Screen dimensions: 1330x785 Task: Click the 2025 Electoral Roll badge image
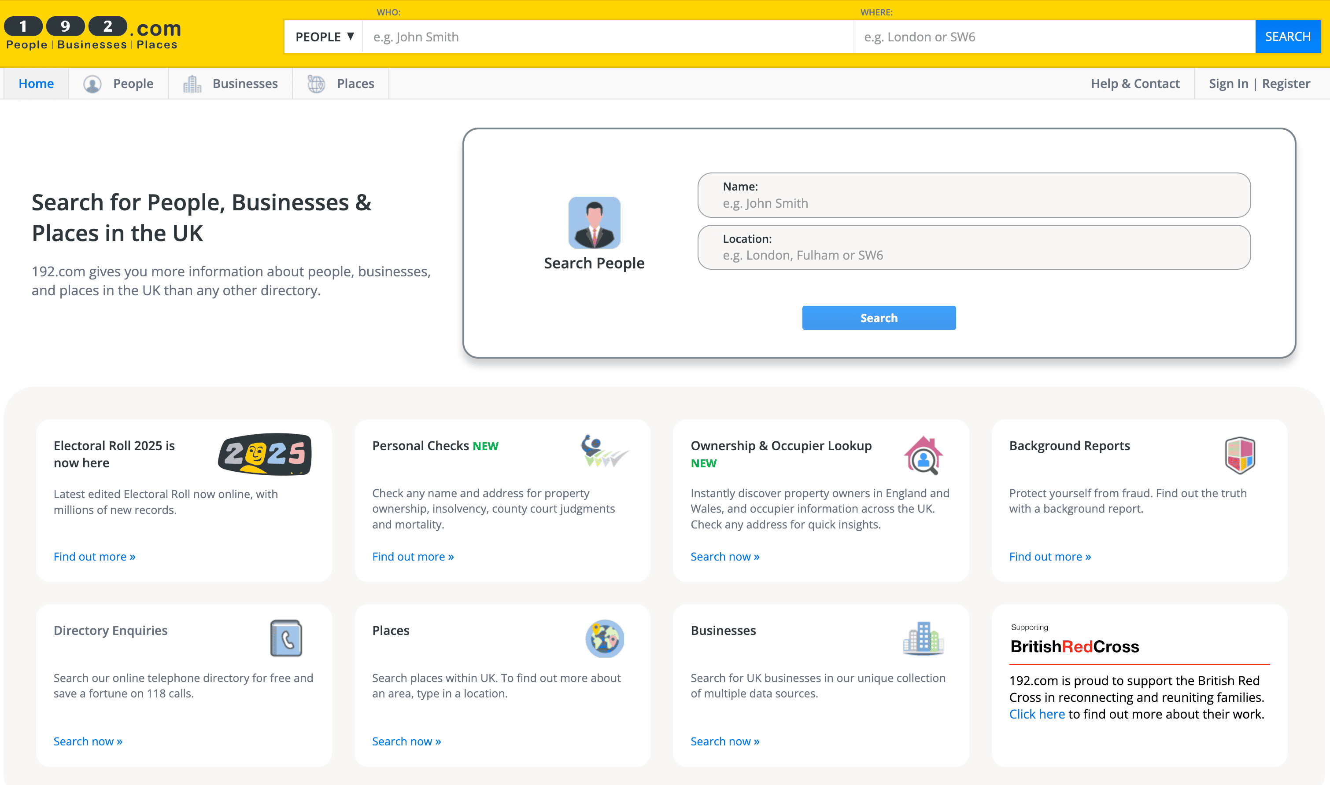coord(265,455)
